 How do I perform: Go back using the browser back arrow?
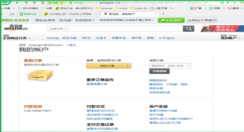coord(18,3)
